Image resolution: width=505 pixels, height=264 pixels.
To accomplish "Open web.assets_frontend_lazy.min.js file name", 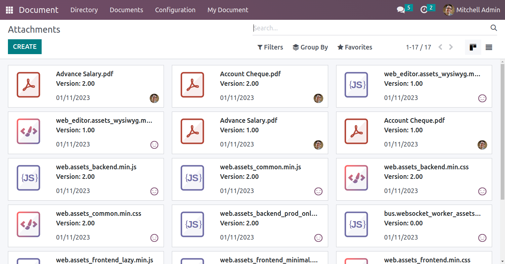I will point(104,260).
